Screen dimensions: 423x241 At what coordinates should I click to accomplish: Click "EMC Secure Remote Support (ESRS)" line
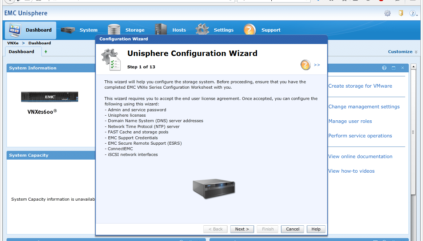[143, 144]
